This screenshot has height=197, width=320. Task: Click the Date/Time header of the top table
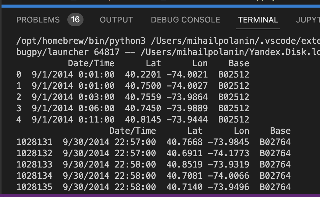click(91, 63)
